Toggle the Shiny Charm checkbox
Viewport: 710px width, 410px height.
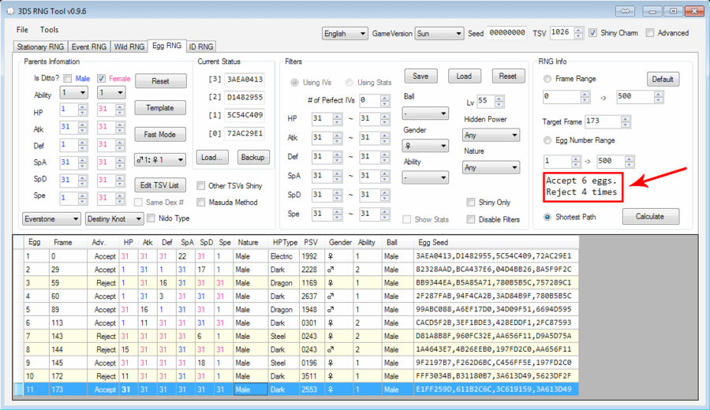pyautogui.click(x=593, y=33)
